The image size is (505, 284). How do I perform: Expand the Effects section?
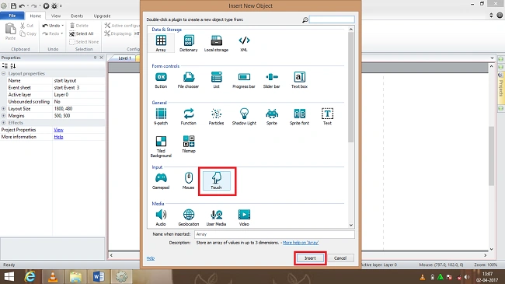4,123
